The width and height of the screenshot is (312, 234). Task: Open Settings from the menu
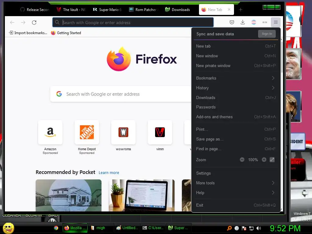tap(236, 173)
